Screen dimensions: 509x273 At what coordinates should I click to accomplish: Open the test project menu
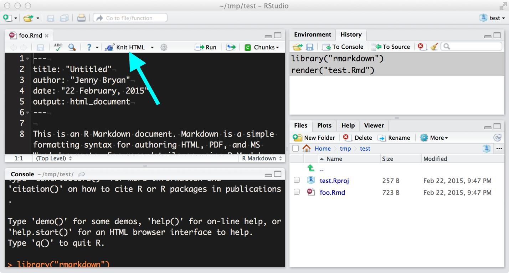click(492, 18)
